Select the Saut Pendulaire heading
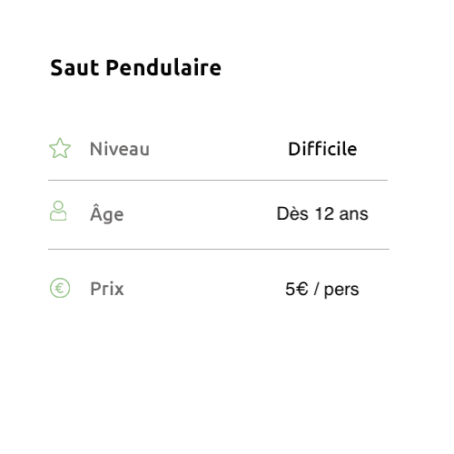Image resolution: width=454 pixels, height=454 pixels. coord(135,67)
